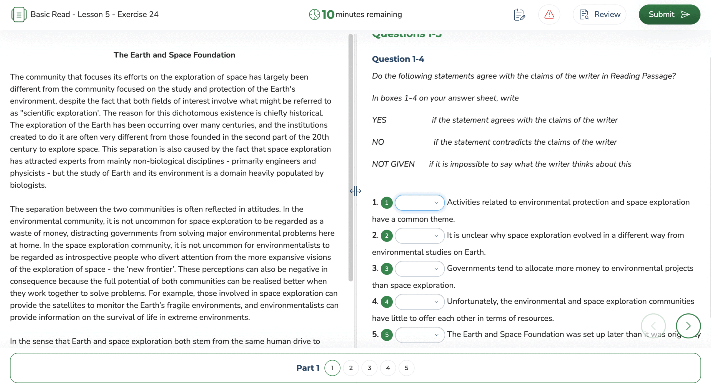The width and height of the screenshot is (711, 387).
Task: Click the green number 1 question badge
Action: coord(387,203)
